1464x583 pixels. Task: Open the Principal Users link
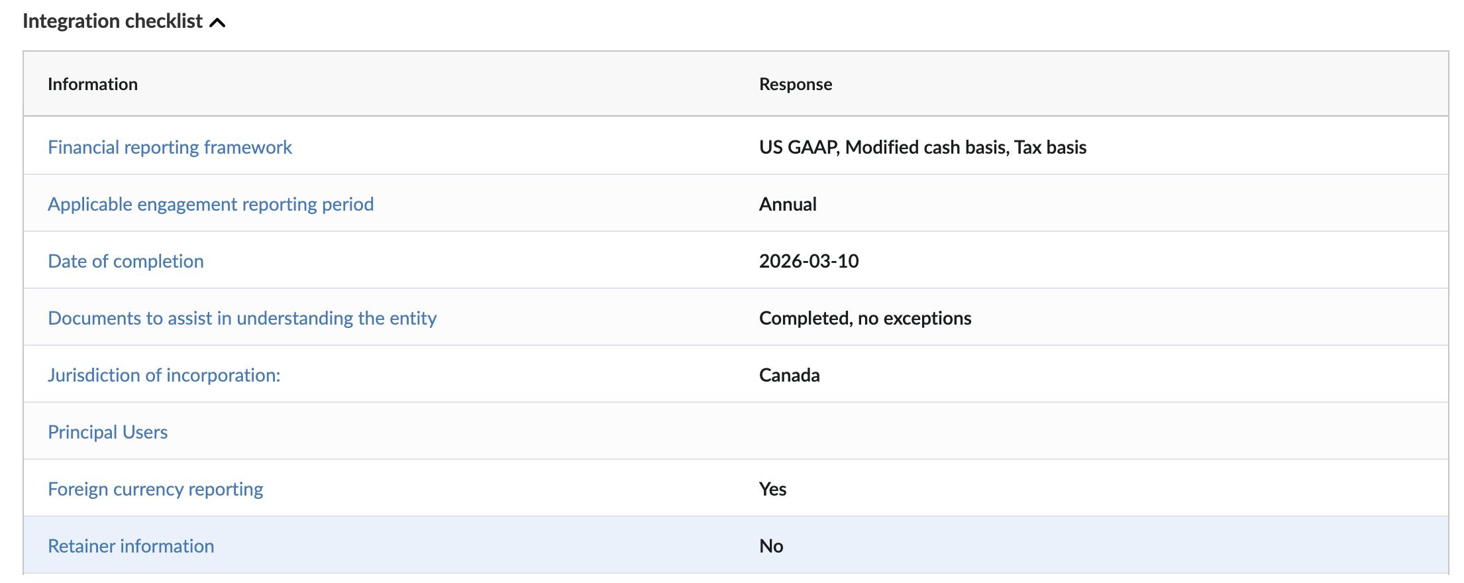pos(108,432)
